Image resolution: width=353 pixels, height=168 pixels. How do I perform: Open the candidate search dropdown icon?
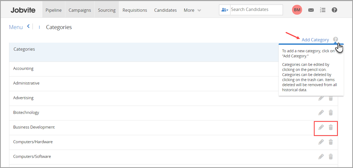pyautogui.click(x=224, y=10)
